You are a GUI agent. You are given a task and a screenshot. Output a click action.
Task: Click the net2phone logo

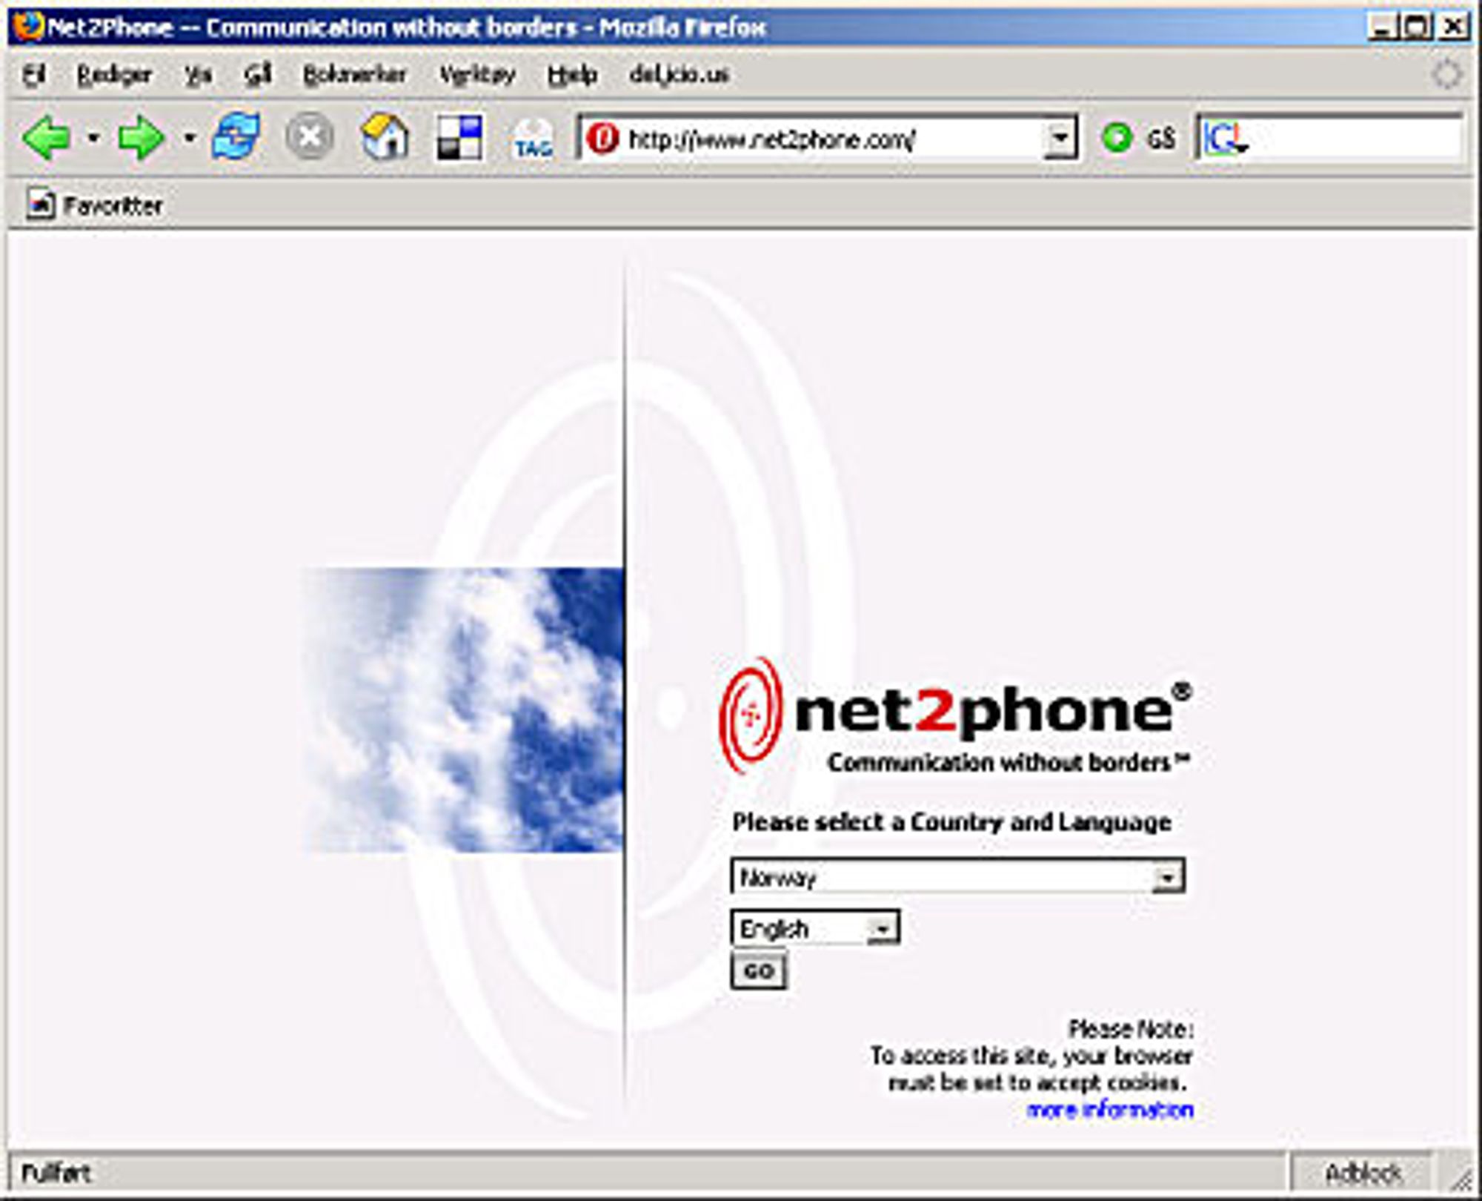pos(956,715)
